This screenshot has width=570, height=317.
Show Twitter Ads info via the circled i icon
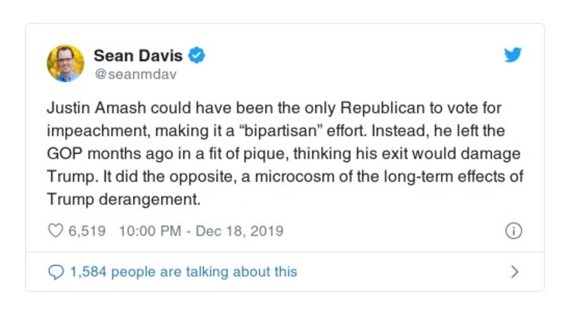pyautogui.click(x=513, y=231)
